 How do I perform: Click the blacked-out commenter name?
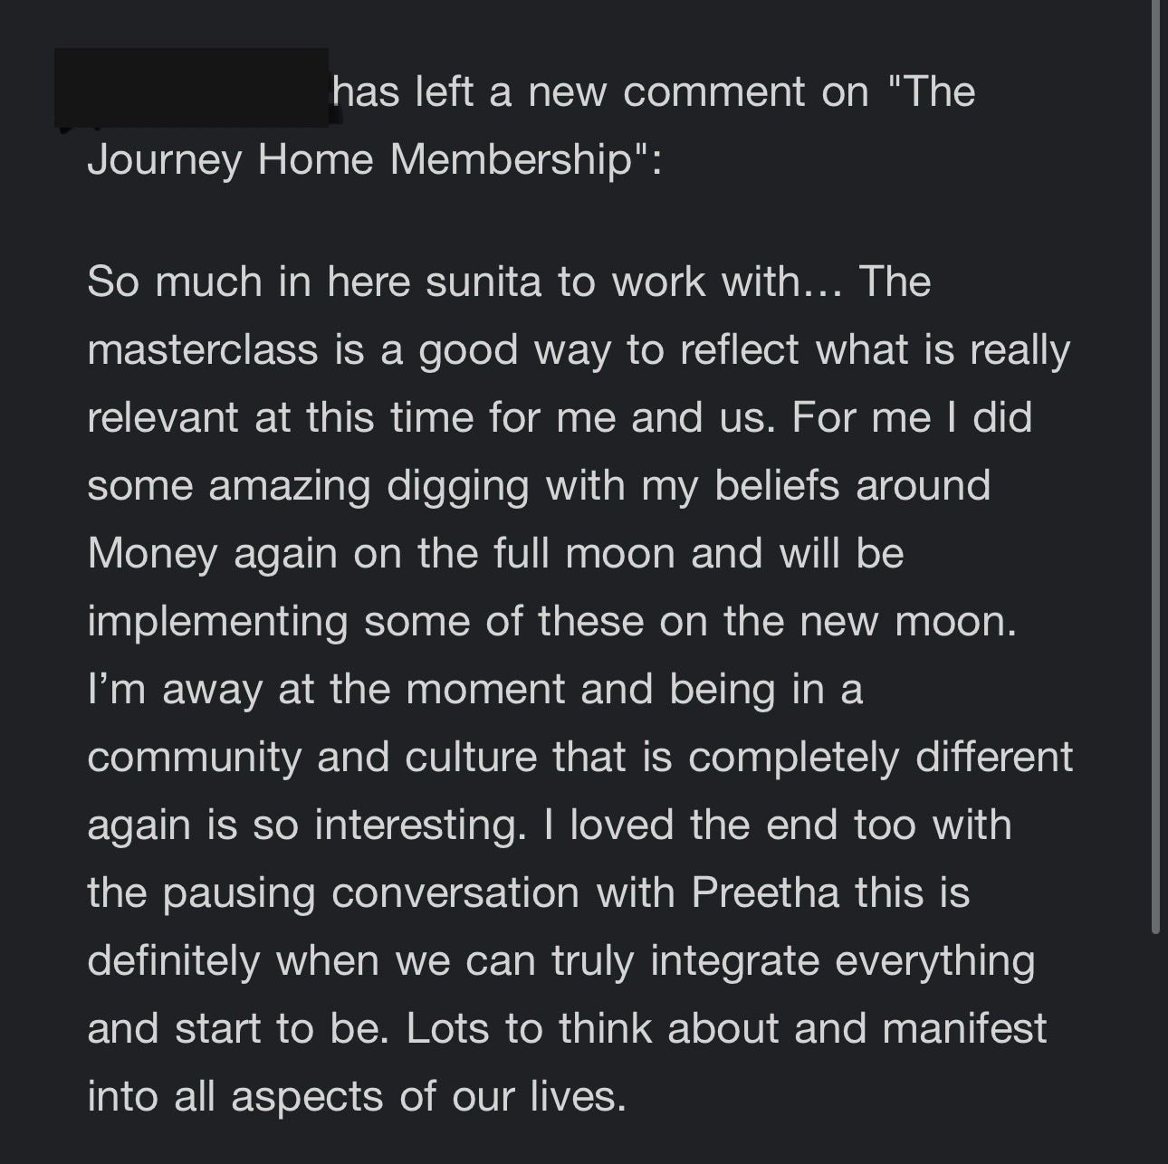[x=191, y=88]
